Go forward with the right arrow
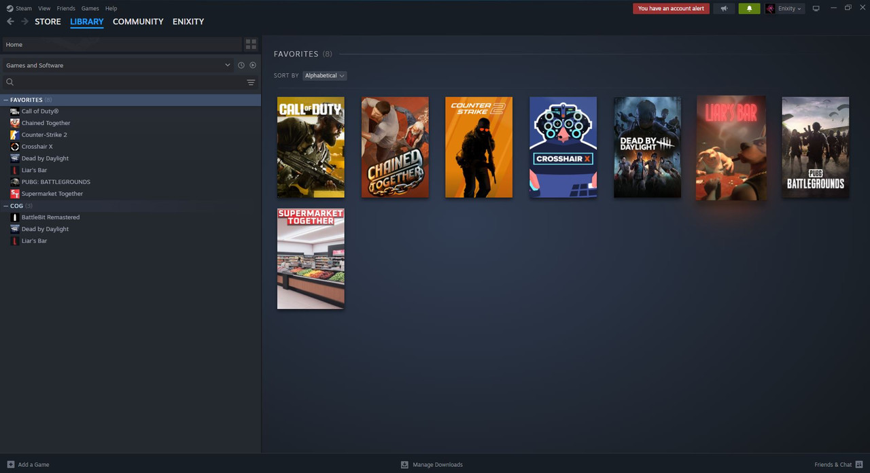The image size is (870, 473). click(25, 22)
